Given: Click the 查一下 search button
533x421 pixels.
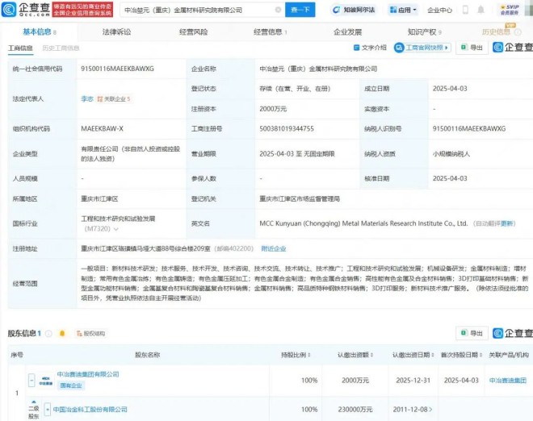Looking at the screenshot, I should [300, 10].
